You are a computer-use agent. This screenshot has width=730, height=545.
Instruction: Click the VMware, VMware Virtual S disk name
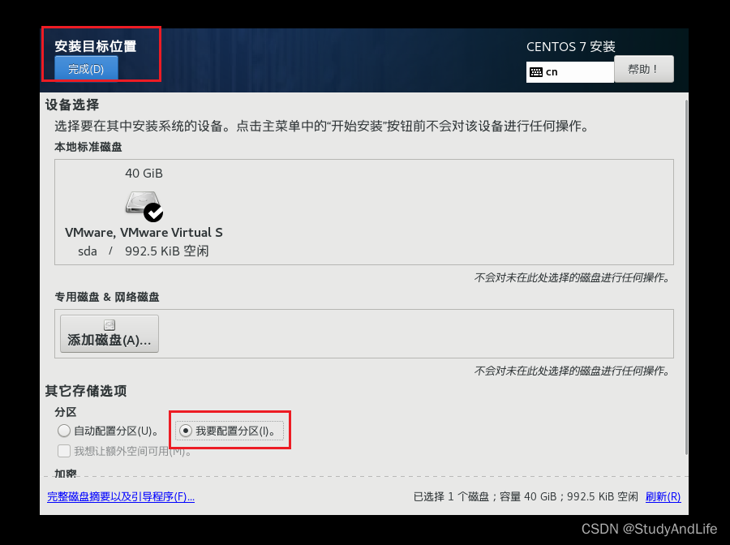click(144, 232)
